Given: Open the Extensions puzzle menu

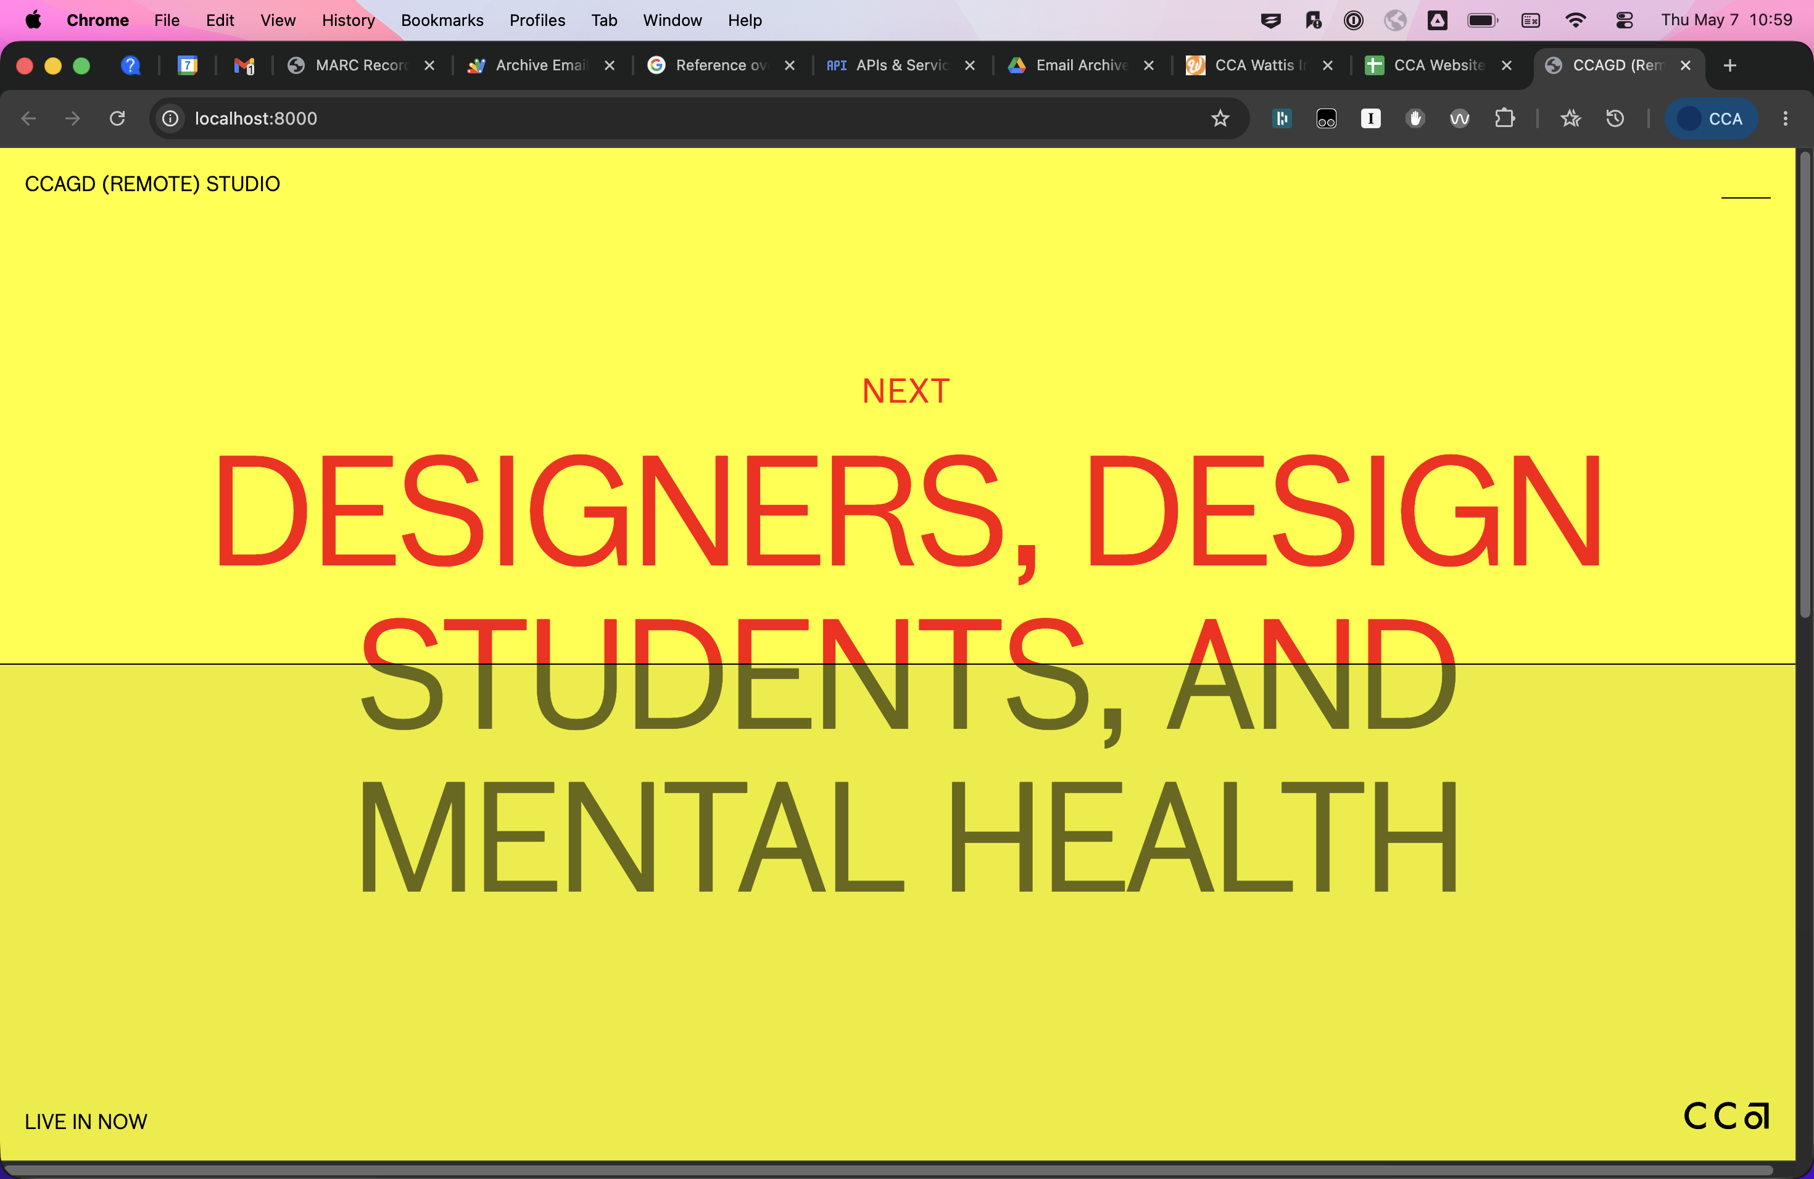Looking at the screenshot, I should (1504, 119).
